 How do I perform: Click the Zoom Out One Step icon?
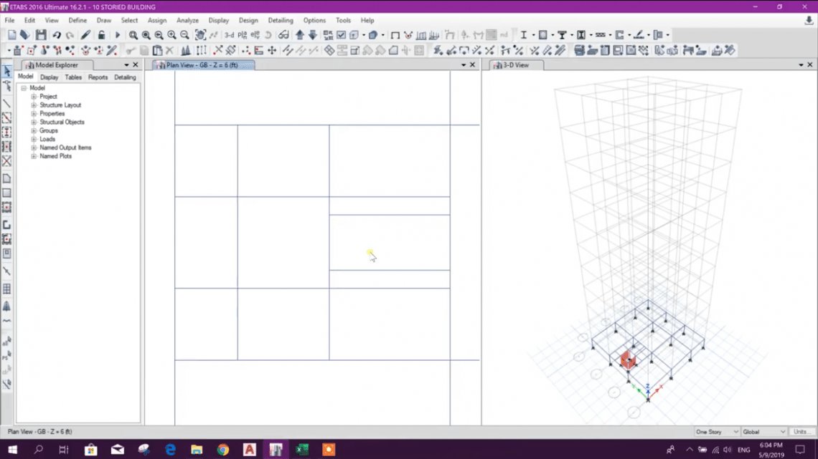point(184,35)
